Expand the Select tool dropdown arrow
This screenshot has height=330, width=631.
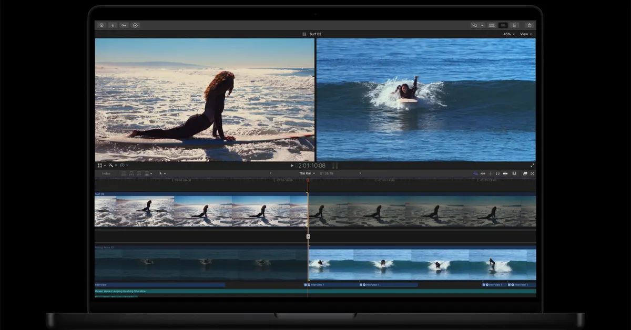[165, 173]
